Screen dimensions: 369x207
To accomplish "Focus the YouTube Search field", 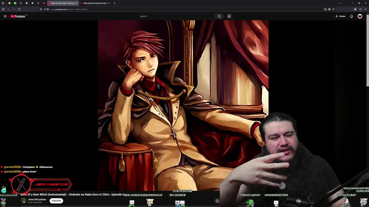I will pos(176,16).
